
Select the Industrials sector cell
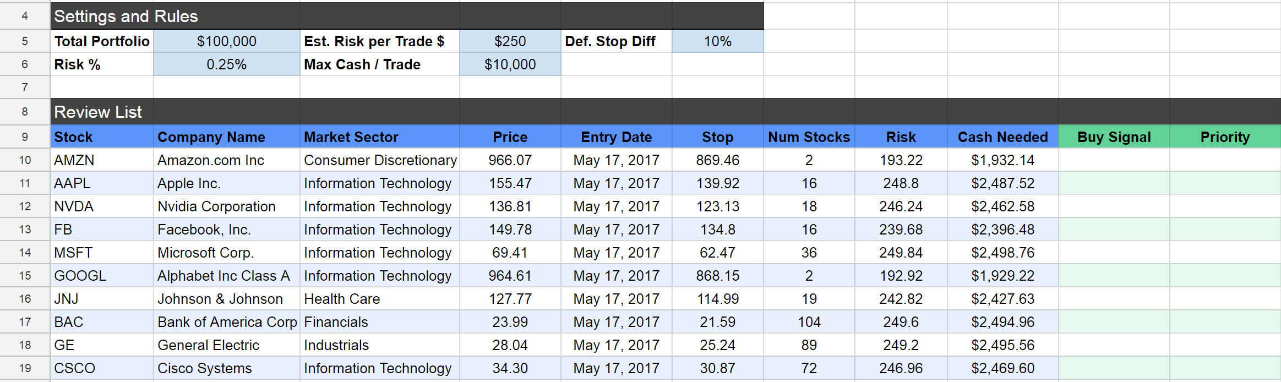pos(379,345)
